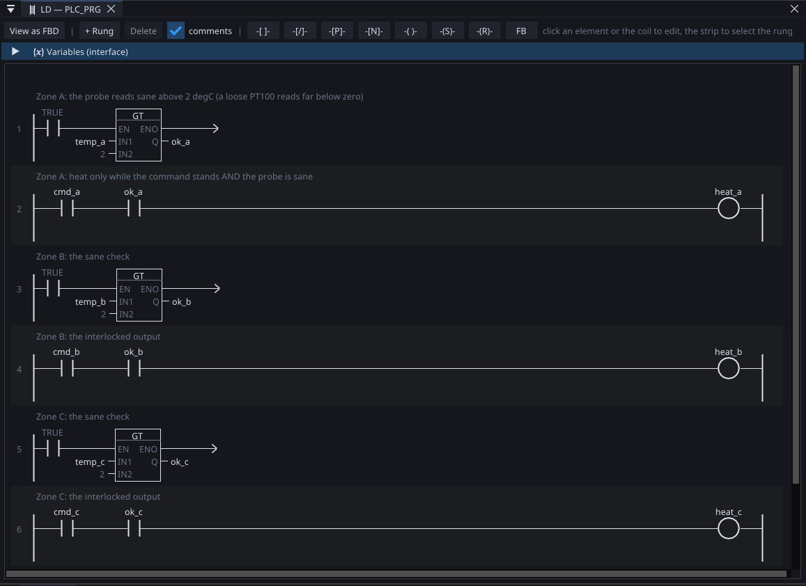Select the cmd_c contact

(x=67, y=528)
